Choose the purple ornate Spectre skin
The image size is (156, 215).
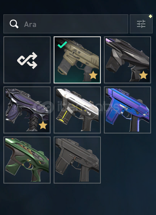(27, 110)
